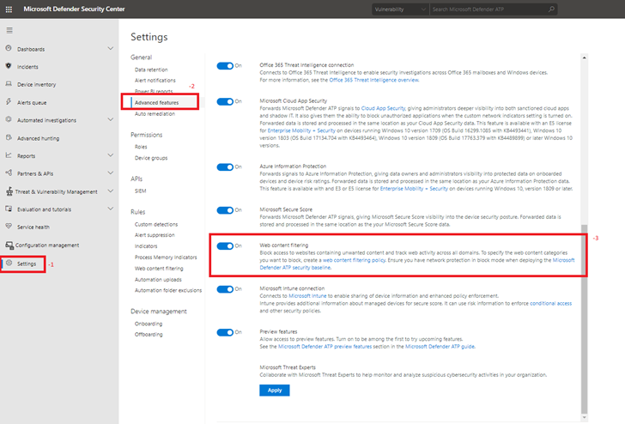625x424 pixels.
Task: Open Alert suppression rules
Action: click(x=155, y=235)
